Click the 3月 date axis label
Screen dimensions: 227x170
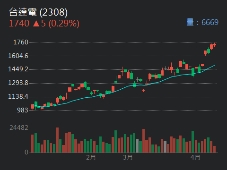click(128, 157)
